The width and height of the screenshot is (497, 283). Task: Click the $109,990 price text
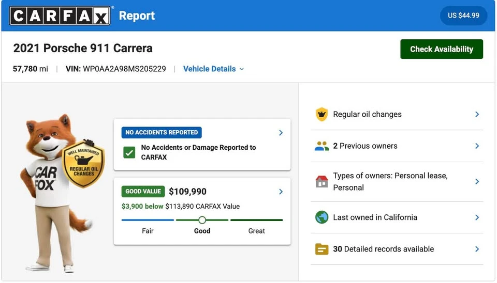tap(187, 192)
